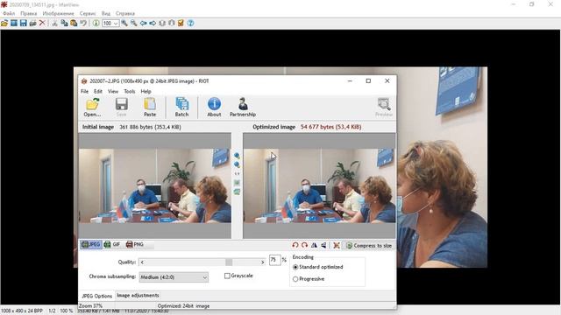Rotate image left in RIOT

click(x=295, y=245)
